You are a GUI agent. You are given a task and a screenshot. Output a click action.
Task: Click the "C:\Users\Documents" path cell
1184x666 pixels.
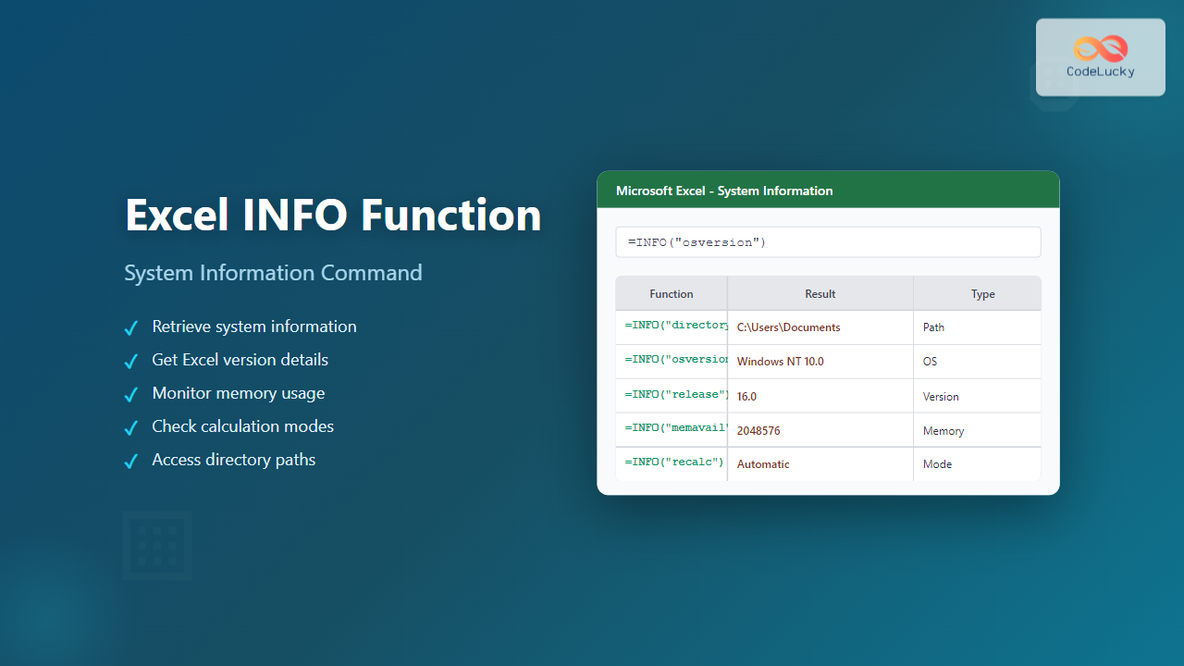(x=788, y=327)
